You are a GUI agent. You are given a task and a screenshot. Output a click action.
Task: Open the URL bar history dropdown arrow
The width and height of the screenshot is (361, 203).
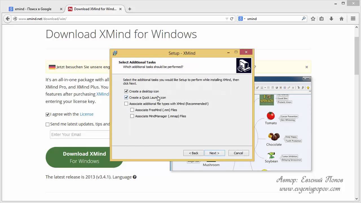click(227, 19)
